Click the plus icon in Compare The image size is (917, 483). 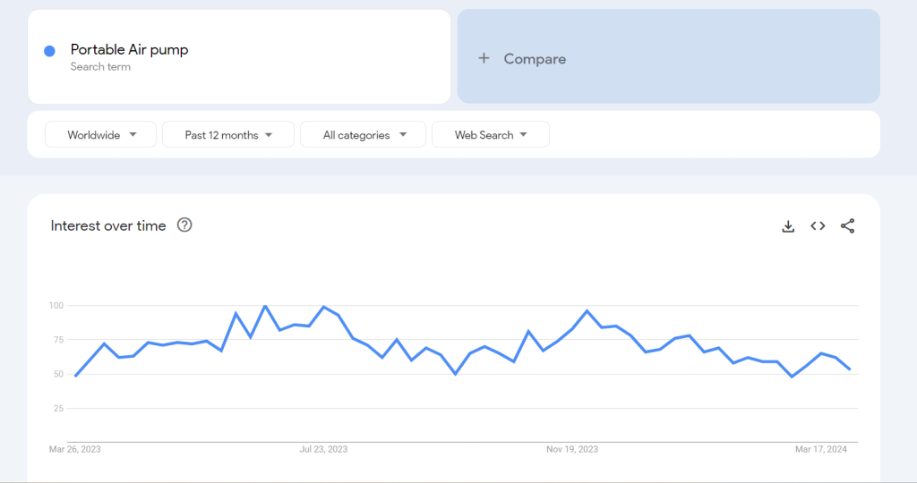[484, 58]
